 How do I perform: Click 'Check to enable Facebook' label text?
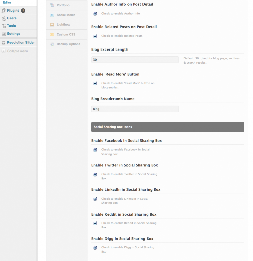tap(125, 152)
